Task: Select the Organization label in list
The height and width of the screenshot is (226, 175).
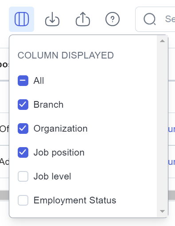Action: [61, 129]
